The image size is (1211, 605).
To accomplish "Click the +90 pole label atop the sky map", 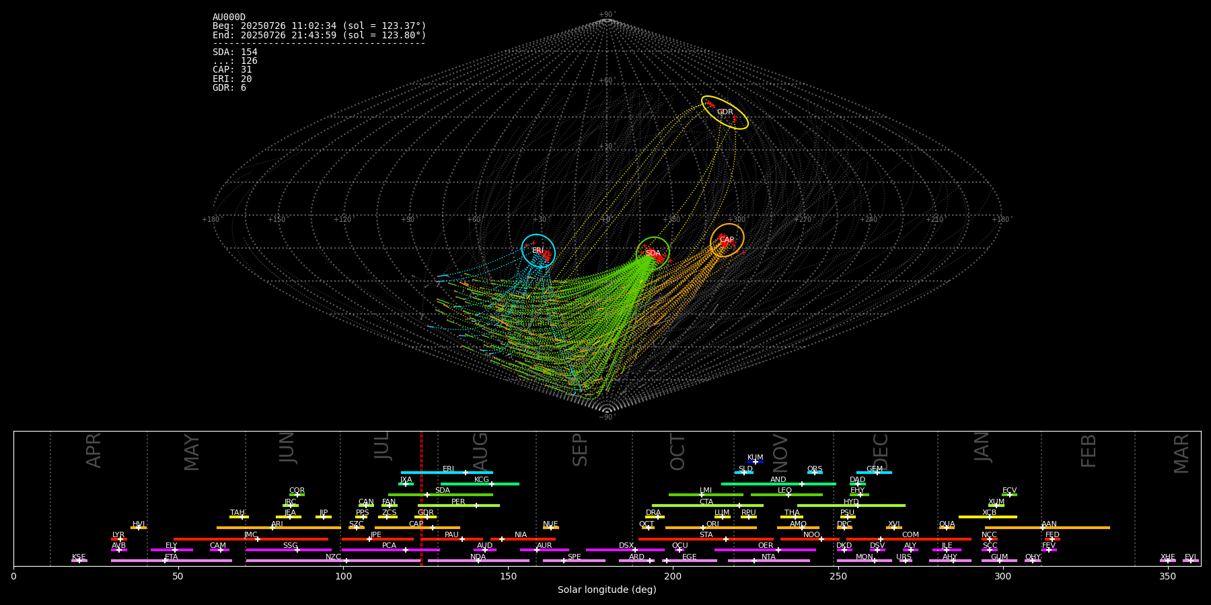I will pyautogui.click(x=606, y=15).
